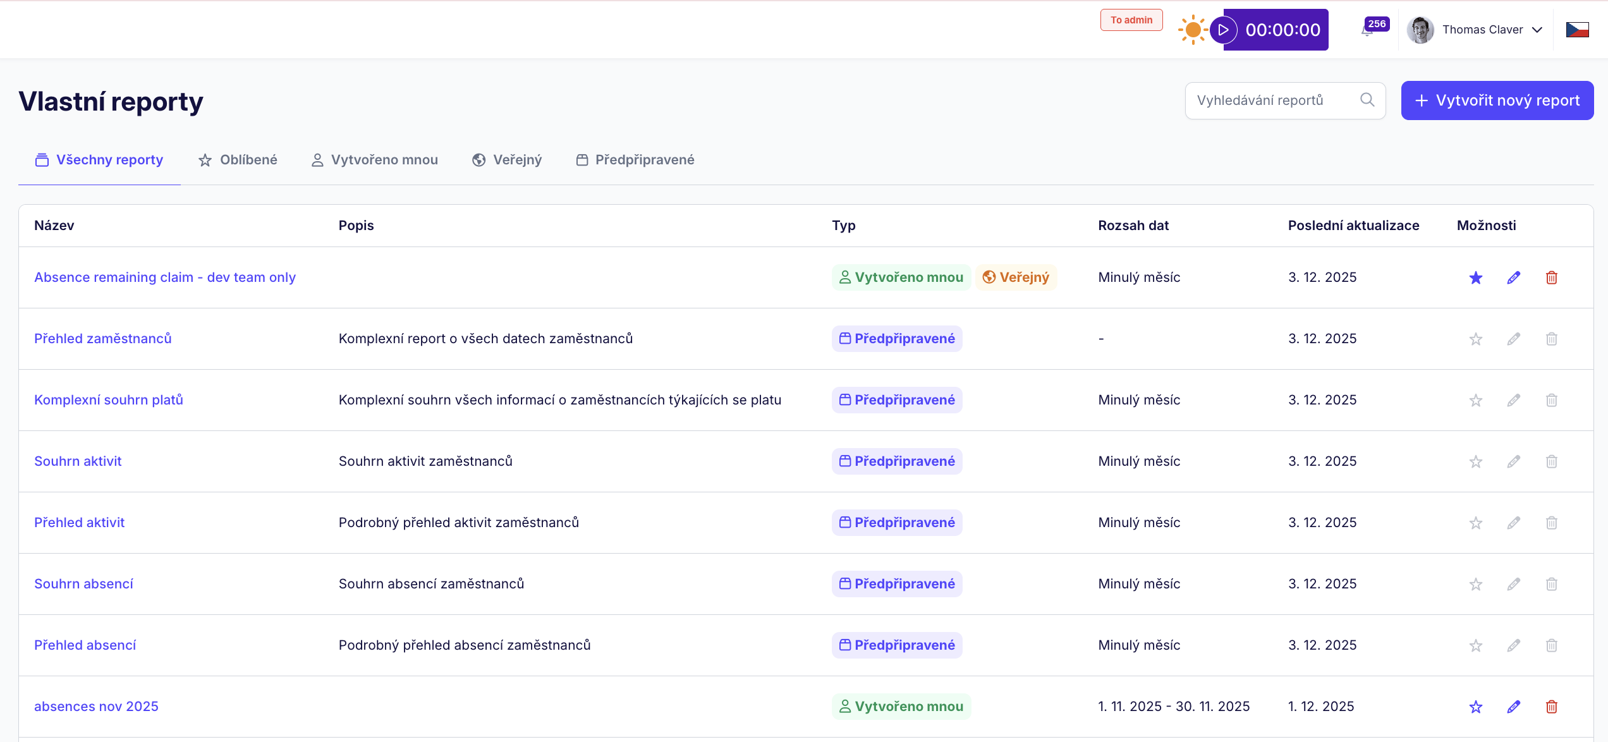Click the To admin button
The width and height of the screenshot is (1608, 742).
[1131, 20]
